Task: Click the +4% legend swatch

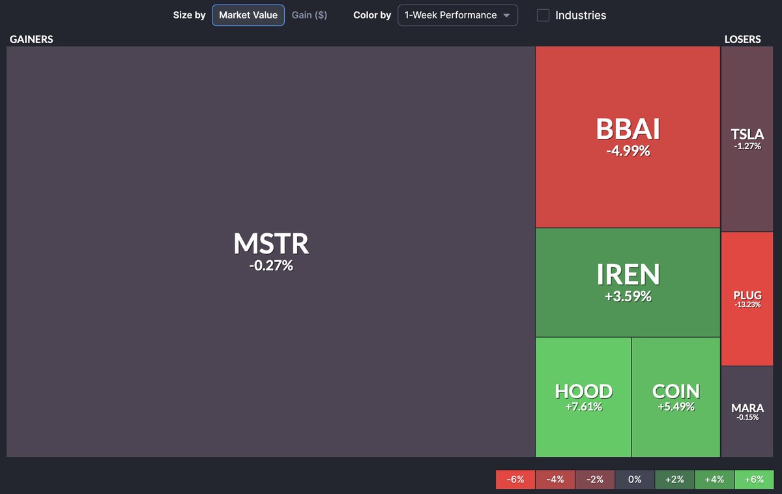Action: tap(714, 480)
